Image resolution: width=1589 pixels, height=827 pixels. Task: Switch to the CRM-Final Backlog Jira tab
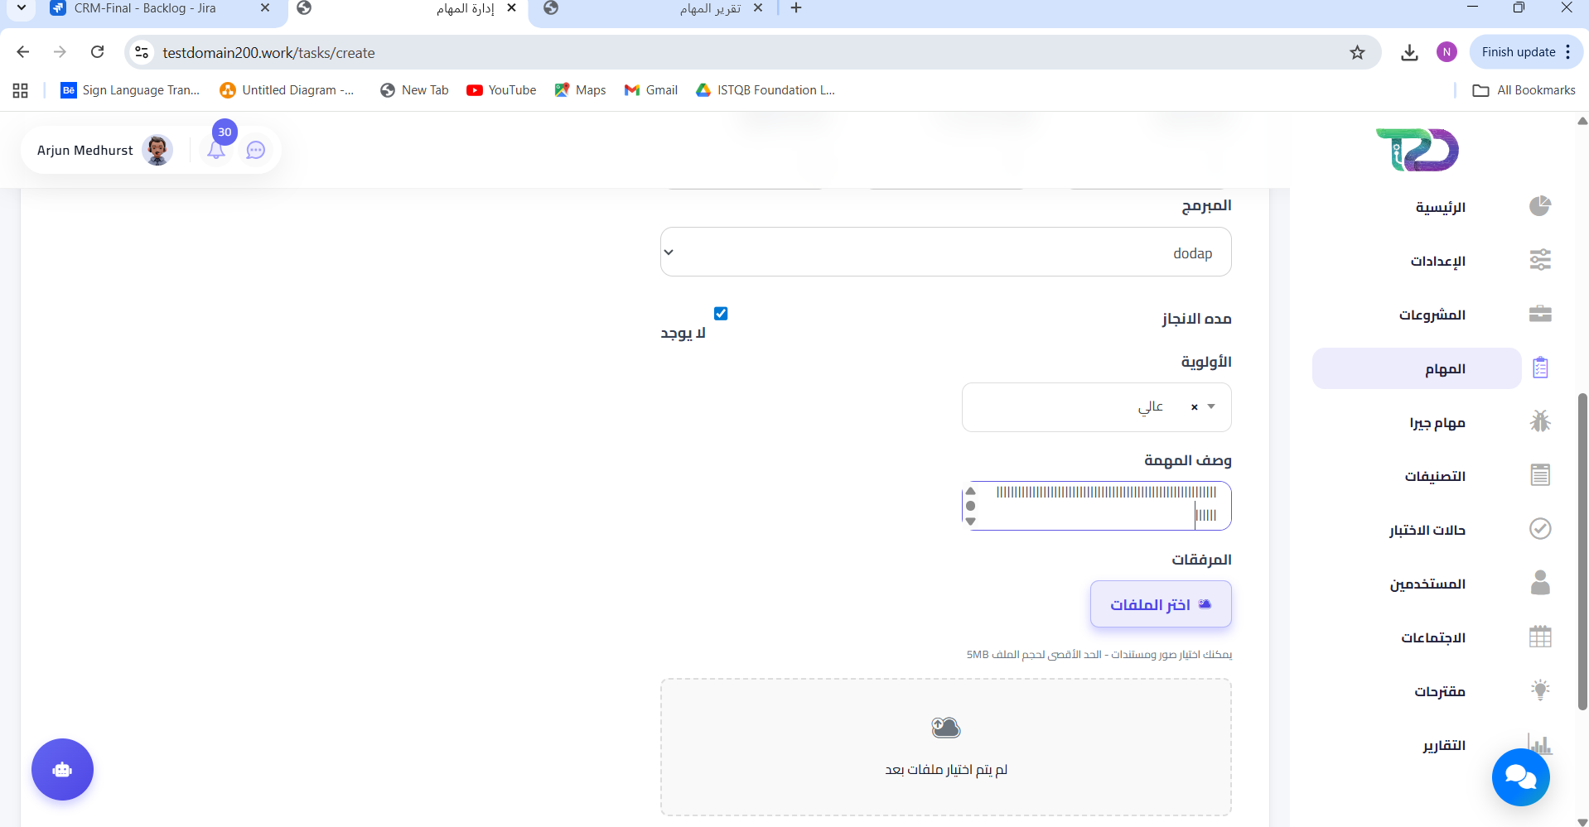(145, 8)
